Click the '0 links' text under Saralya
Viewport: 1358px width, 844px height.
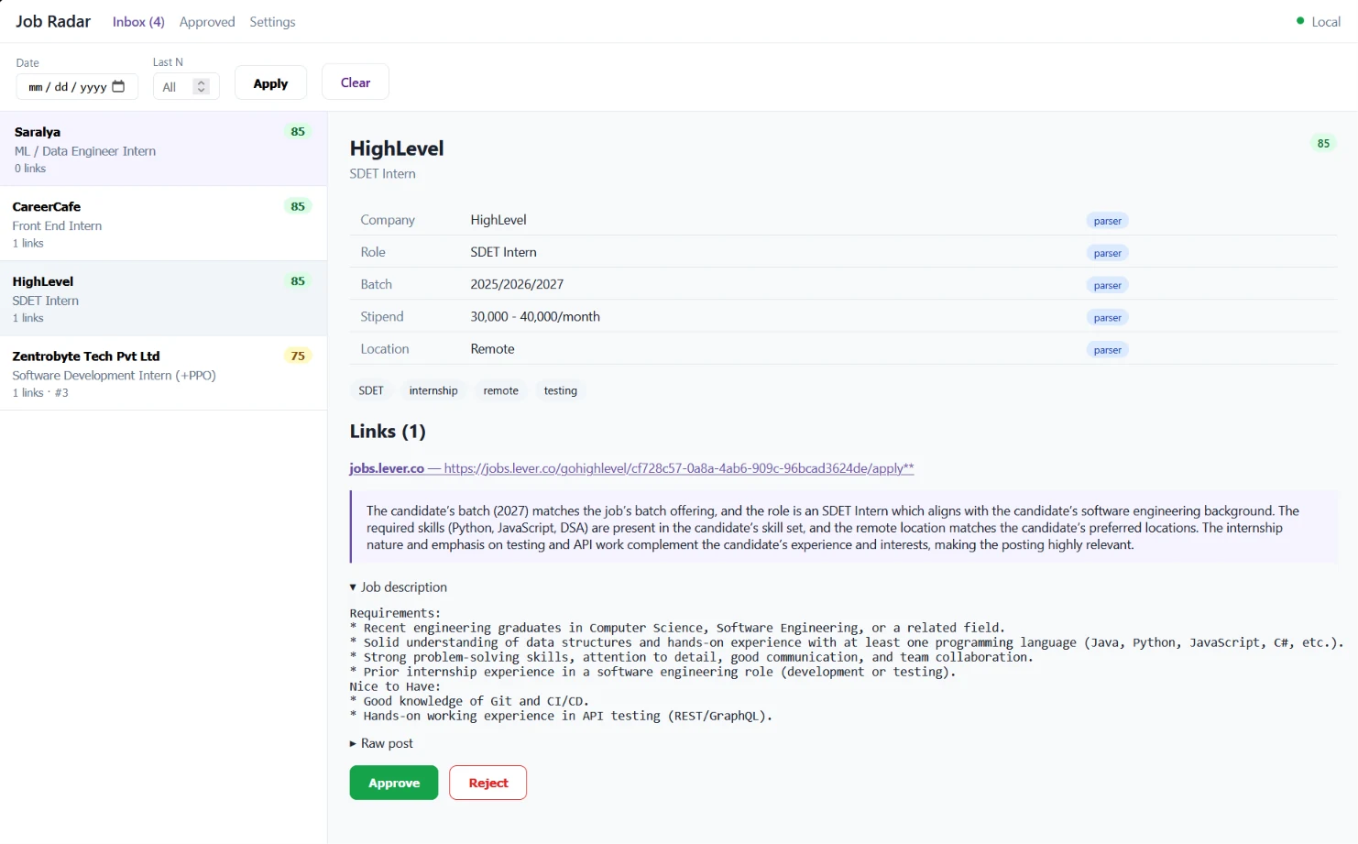[x=30, y=168]
